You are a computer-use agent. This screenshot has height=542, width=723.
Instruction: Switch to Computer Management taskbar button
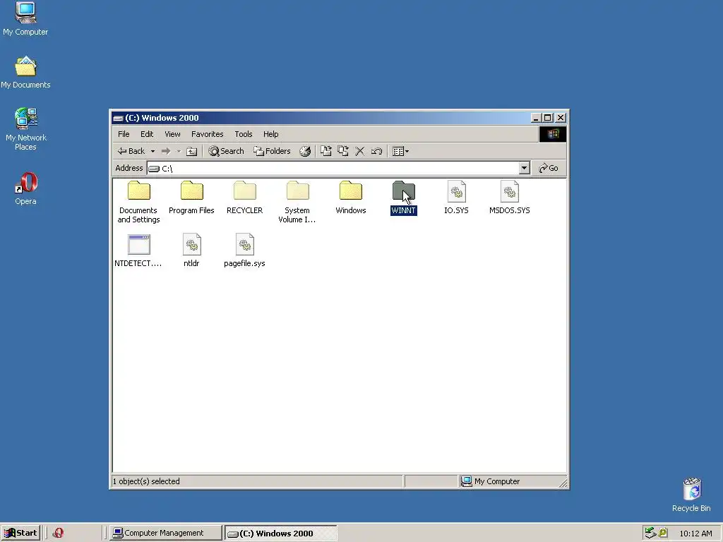(x=165, y=533)
